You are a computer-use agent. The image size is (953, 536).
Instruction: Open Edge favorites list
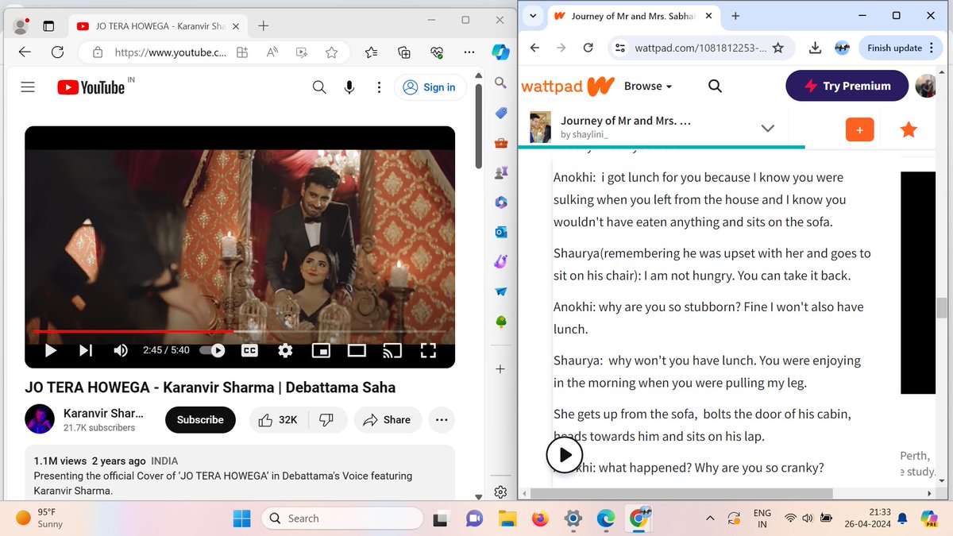[372, 52]
